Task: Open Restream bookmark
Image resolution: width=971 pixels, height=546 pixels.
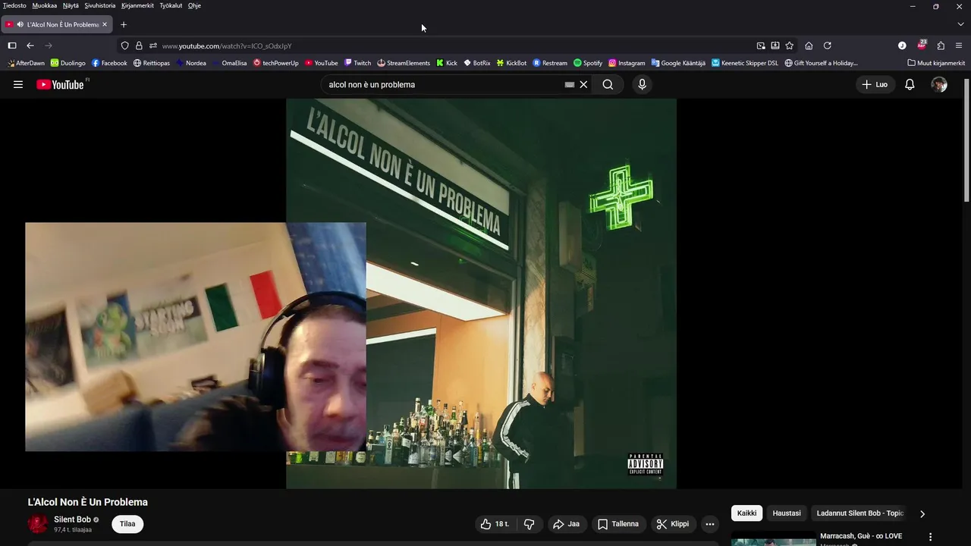Action: [x=550, y=63]
